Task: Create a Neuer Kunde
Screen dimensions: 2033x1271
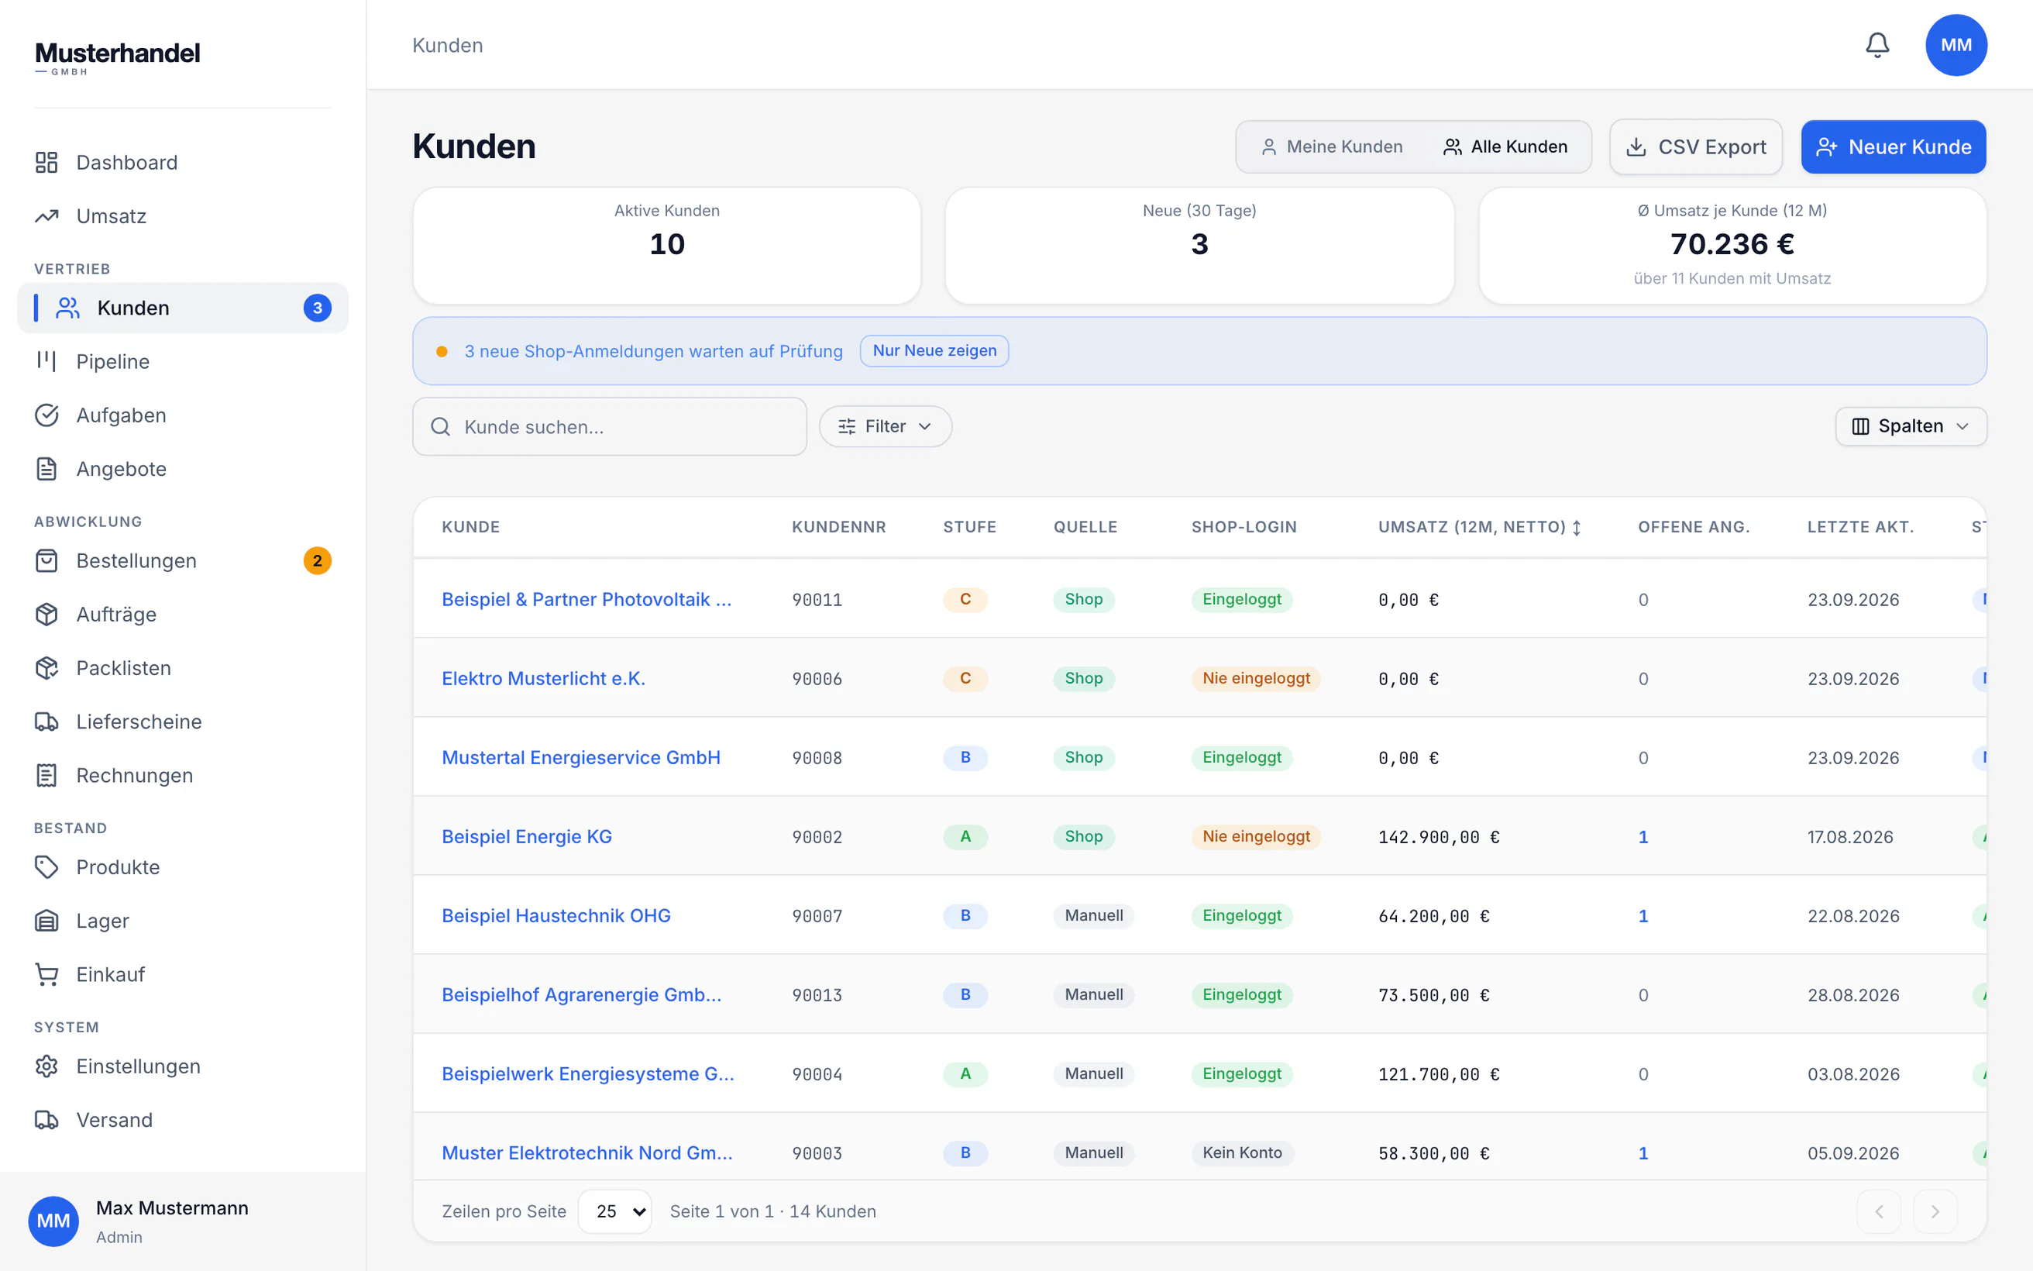Action: (1894, 147)
